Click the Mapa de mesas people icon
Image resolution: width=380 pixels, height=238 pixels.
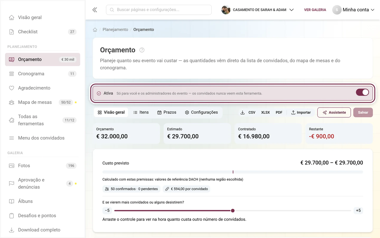pyautogui.click(x=12, y=102)
